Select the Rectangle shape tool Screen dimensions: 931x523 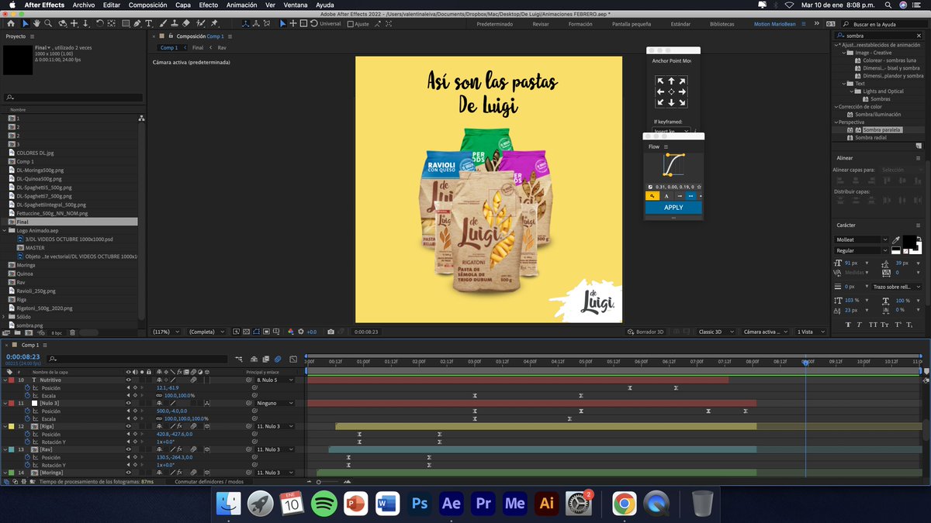(x=125, y=23)
